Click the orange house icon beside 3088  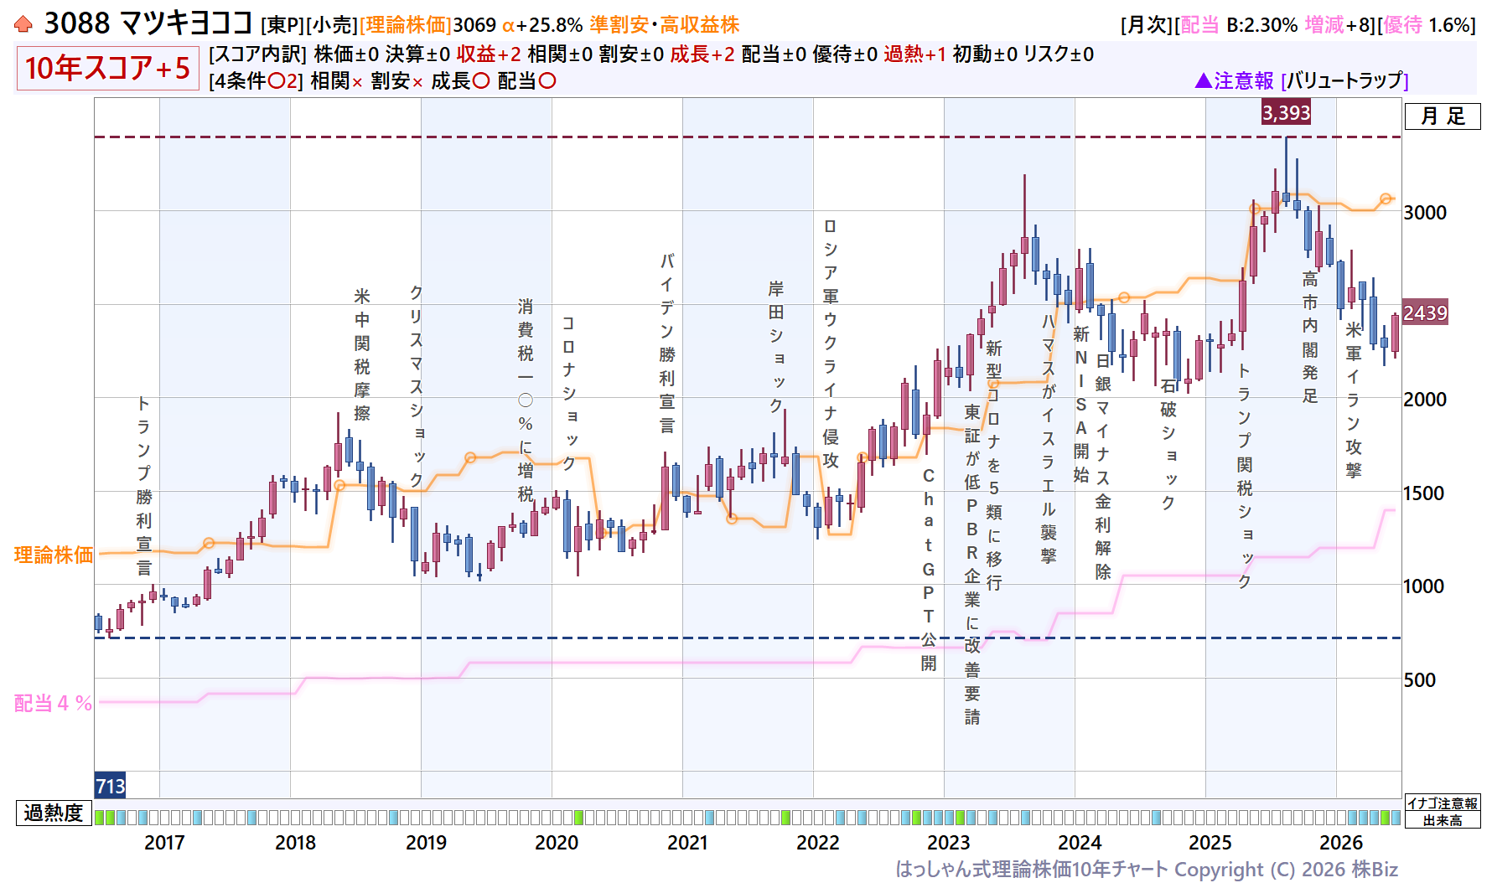[x=23, y=23]
